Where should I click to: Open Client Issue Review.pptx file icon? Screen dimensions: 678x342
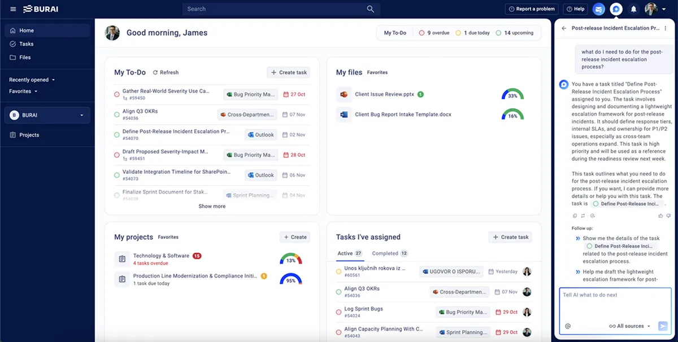tap(344, 94)
